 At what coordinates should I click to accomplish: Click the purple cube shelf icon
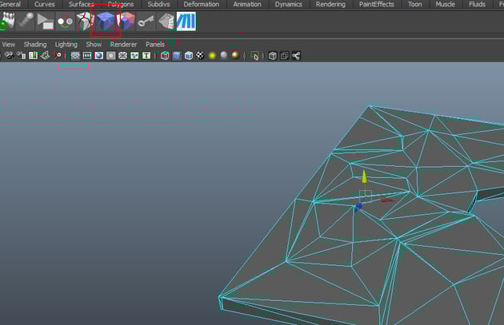pos(105,22)
